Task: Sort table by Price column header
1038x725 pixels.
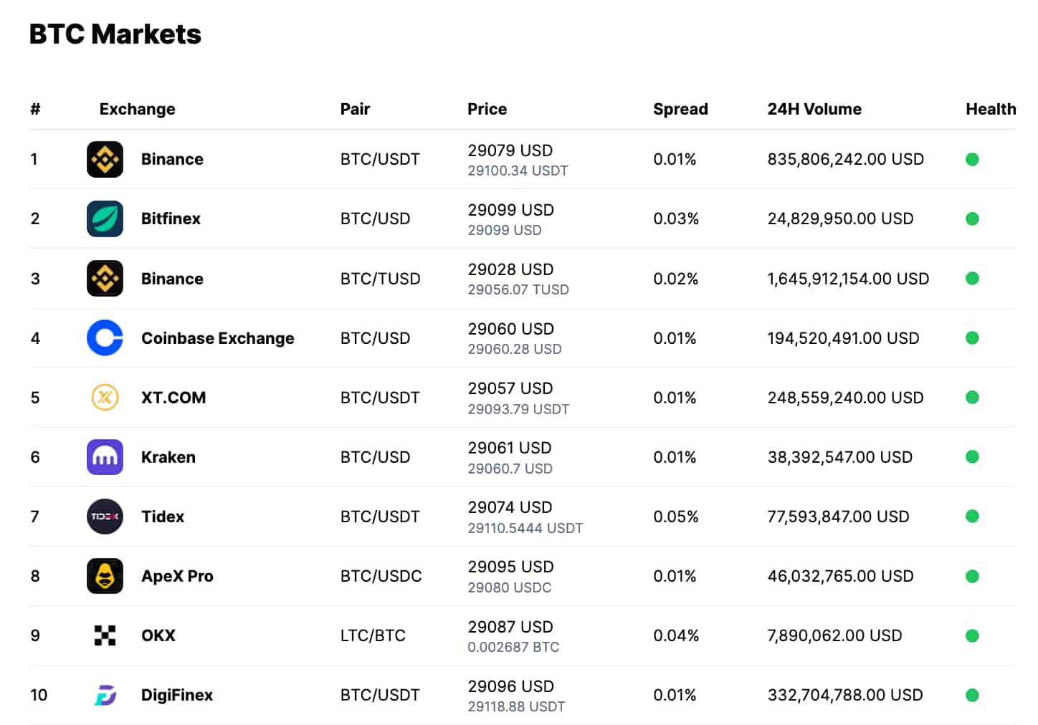Action: click(x=487, y=109)
